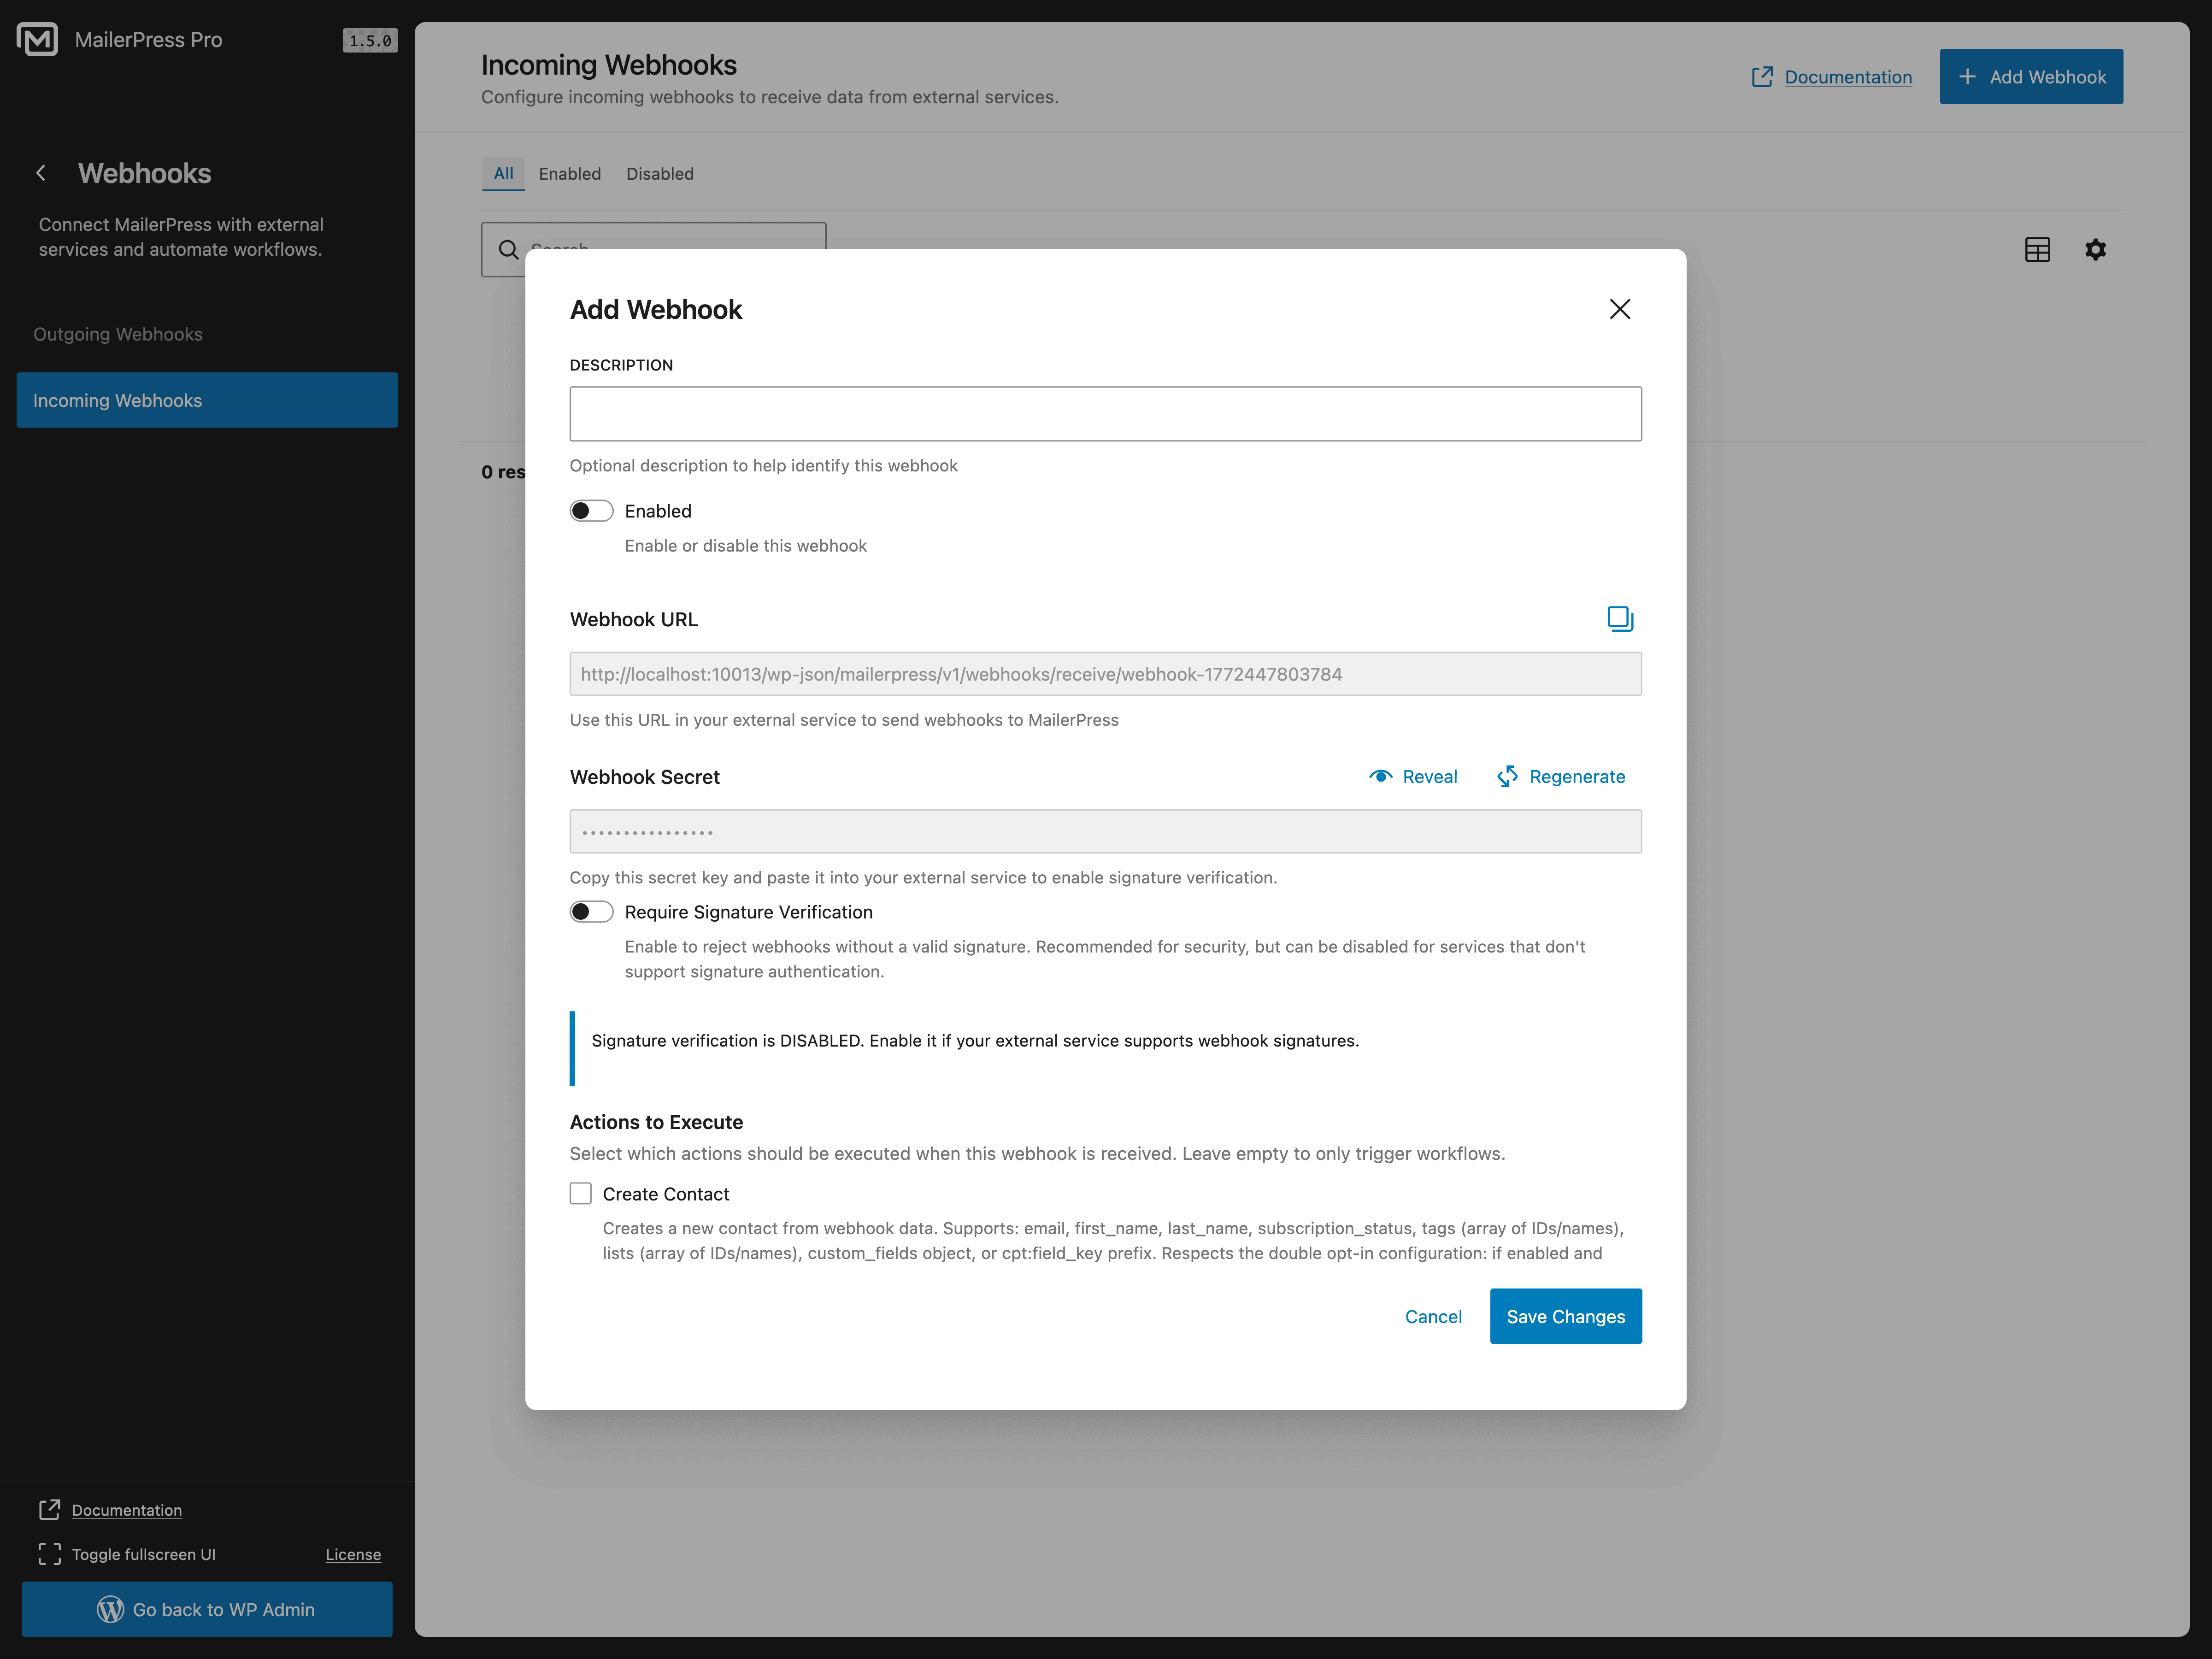Open the License page
The height and width of the screenshot is (1659, 2212).
[x=353, y=1554]
